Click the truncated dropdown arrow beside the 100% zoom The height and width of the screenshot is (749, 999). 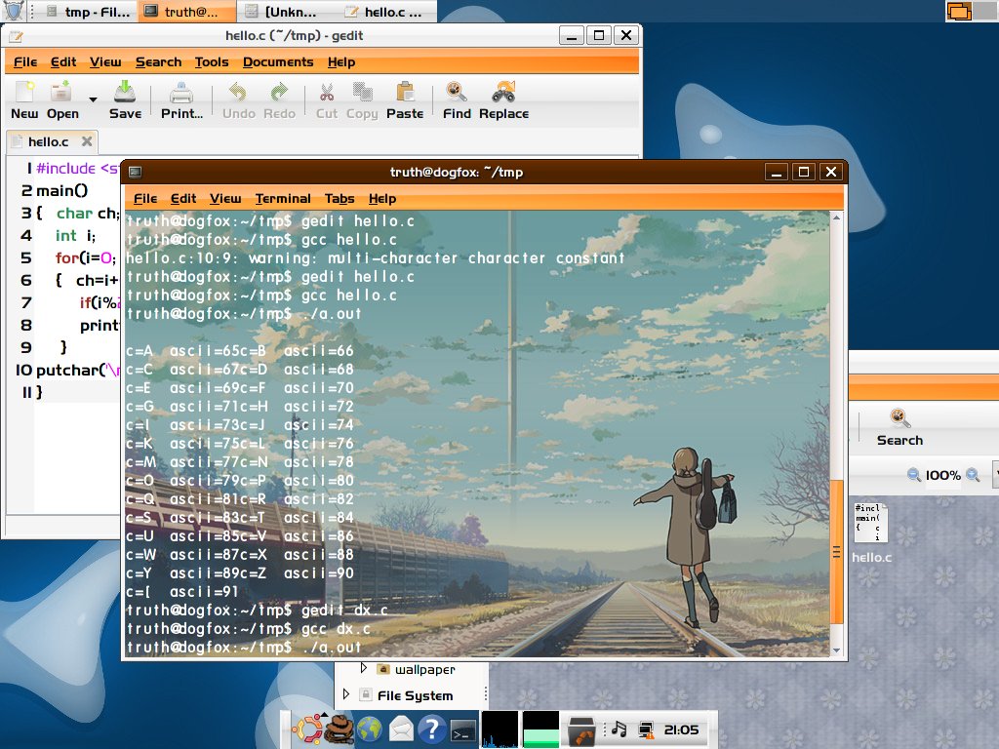click(x=995, y=475)
